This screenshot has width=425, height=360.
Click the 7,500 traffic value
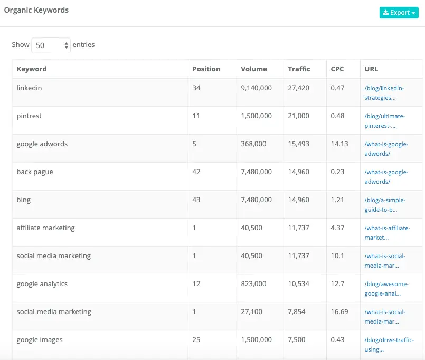[x=297, y=339]
